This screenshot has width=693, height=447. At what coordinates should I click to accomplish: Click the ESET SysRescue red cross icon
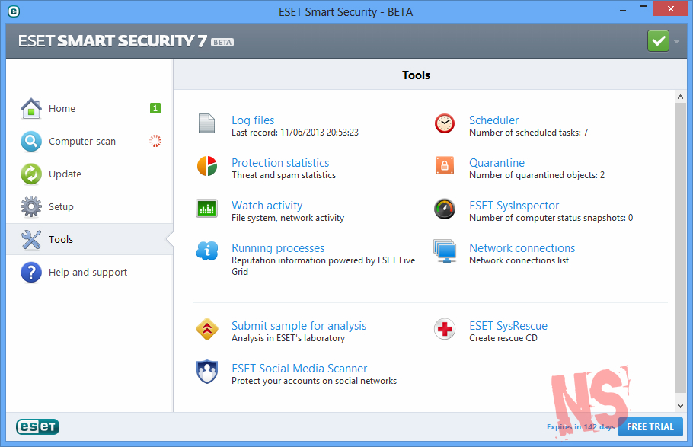(x=445, y=329)
